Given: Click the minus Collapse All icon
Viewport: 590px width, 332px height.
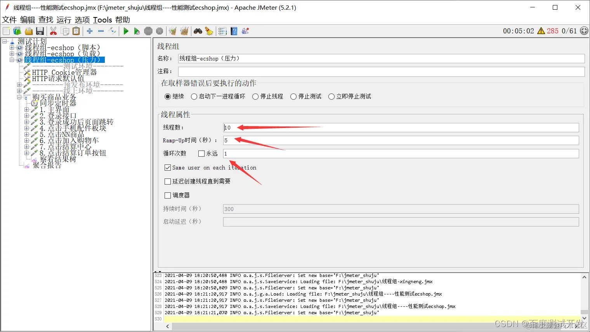Looking at the screenshot, I should point(101,31).
